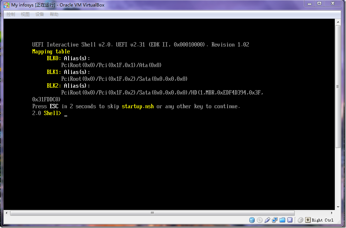Click the horizontal scrollbar left arrow
This screenshot has width=346, height=228.
pyautogui.click(x=7, y=213)
